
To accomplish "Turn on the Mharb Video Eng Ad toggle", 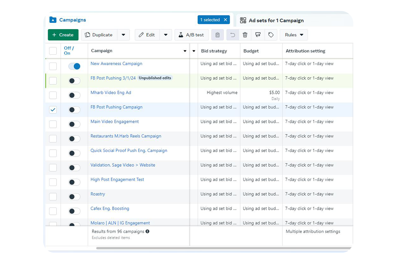I will (x=75, y=95).
